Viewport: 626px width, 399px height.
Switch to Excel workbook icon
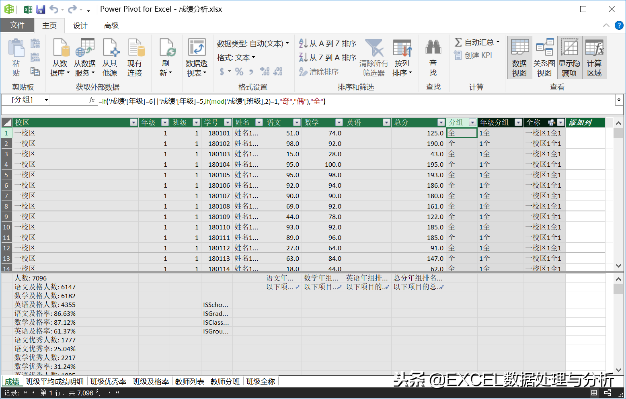(28, 9)
